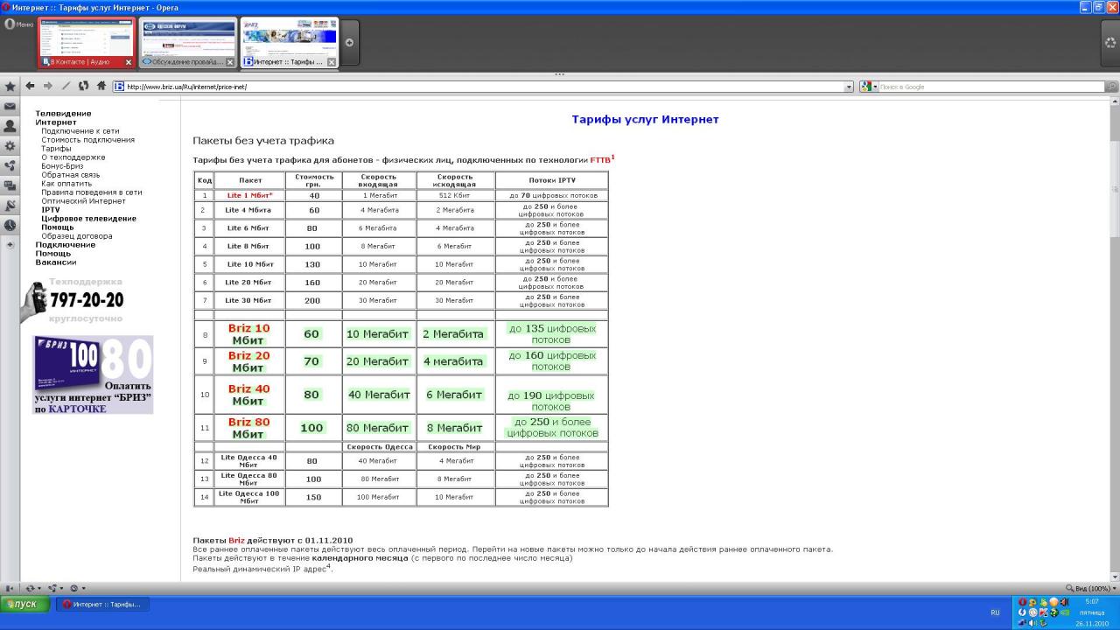Open the Bookmarks star panel
1120x630 pixels.
[10, 87]
